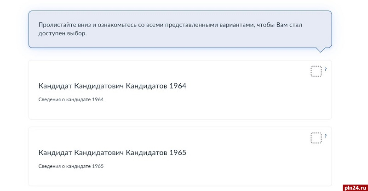
Task: Open candidate heading ending in 1965
Action: (112, 153)
